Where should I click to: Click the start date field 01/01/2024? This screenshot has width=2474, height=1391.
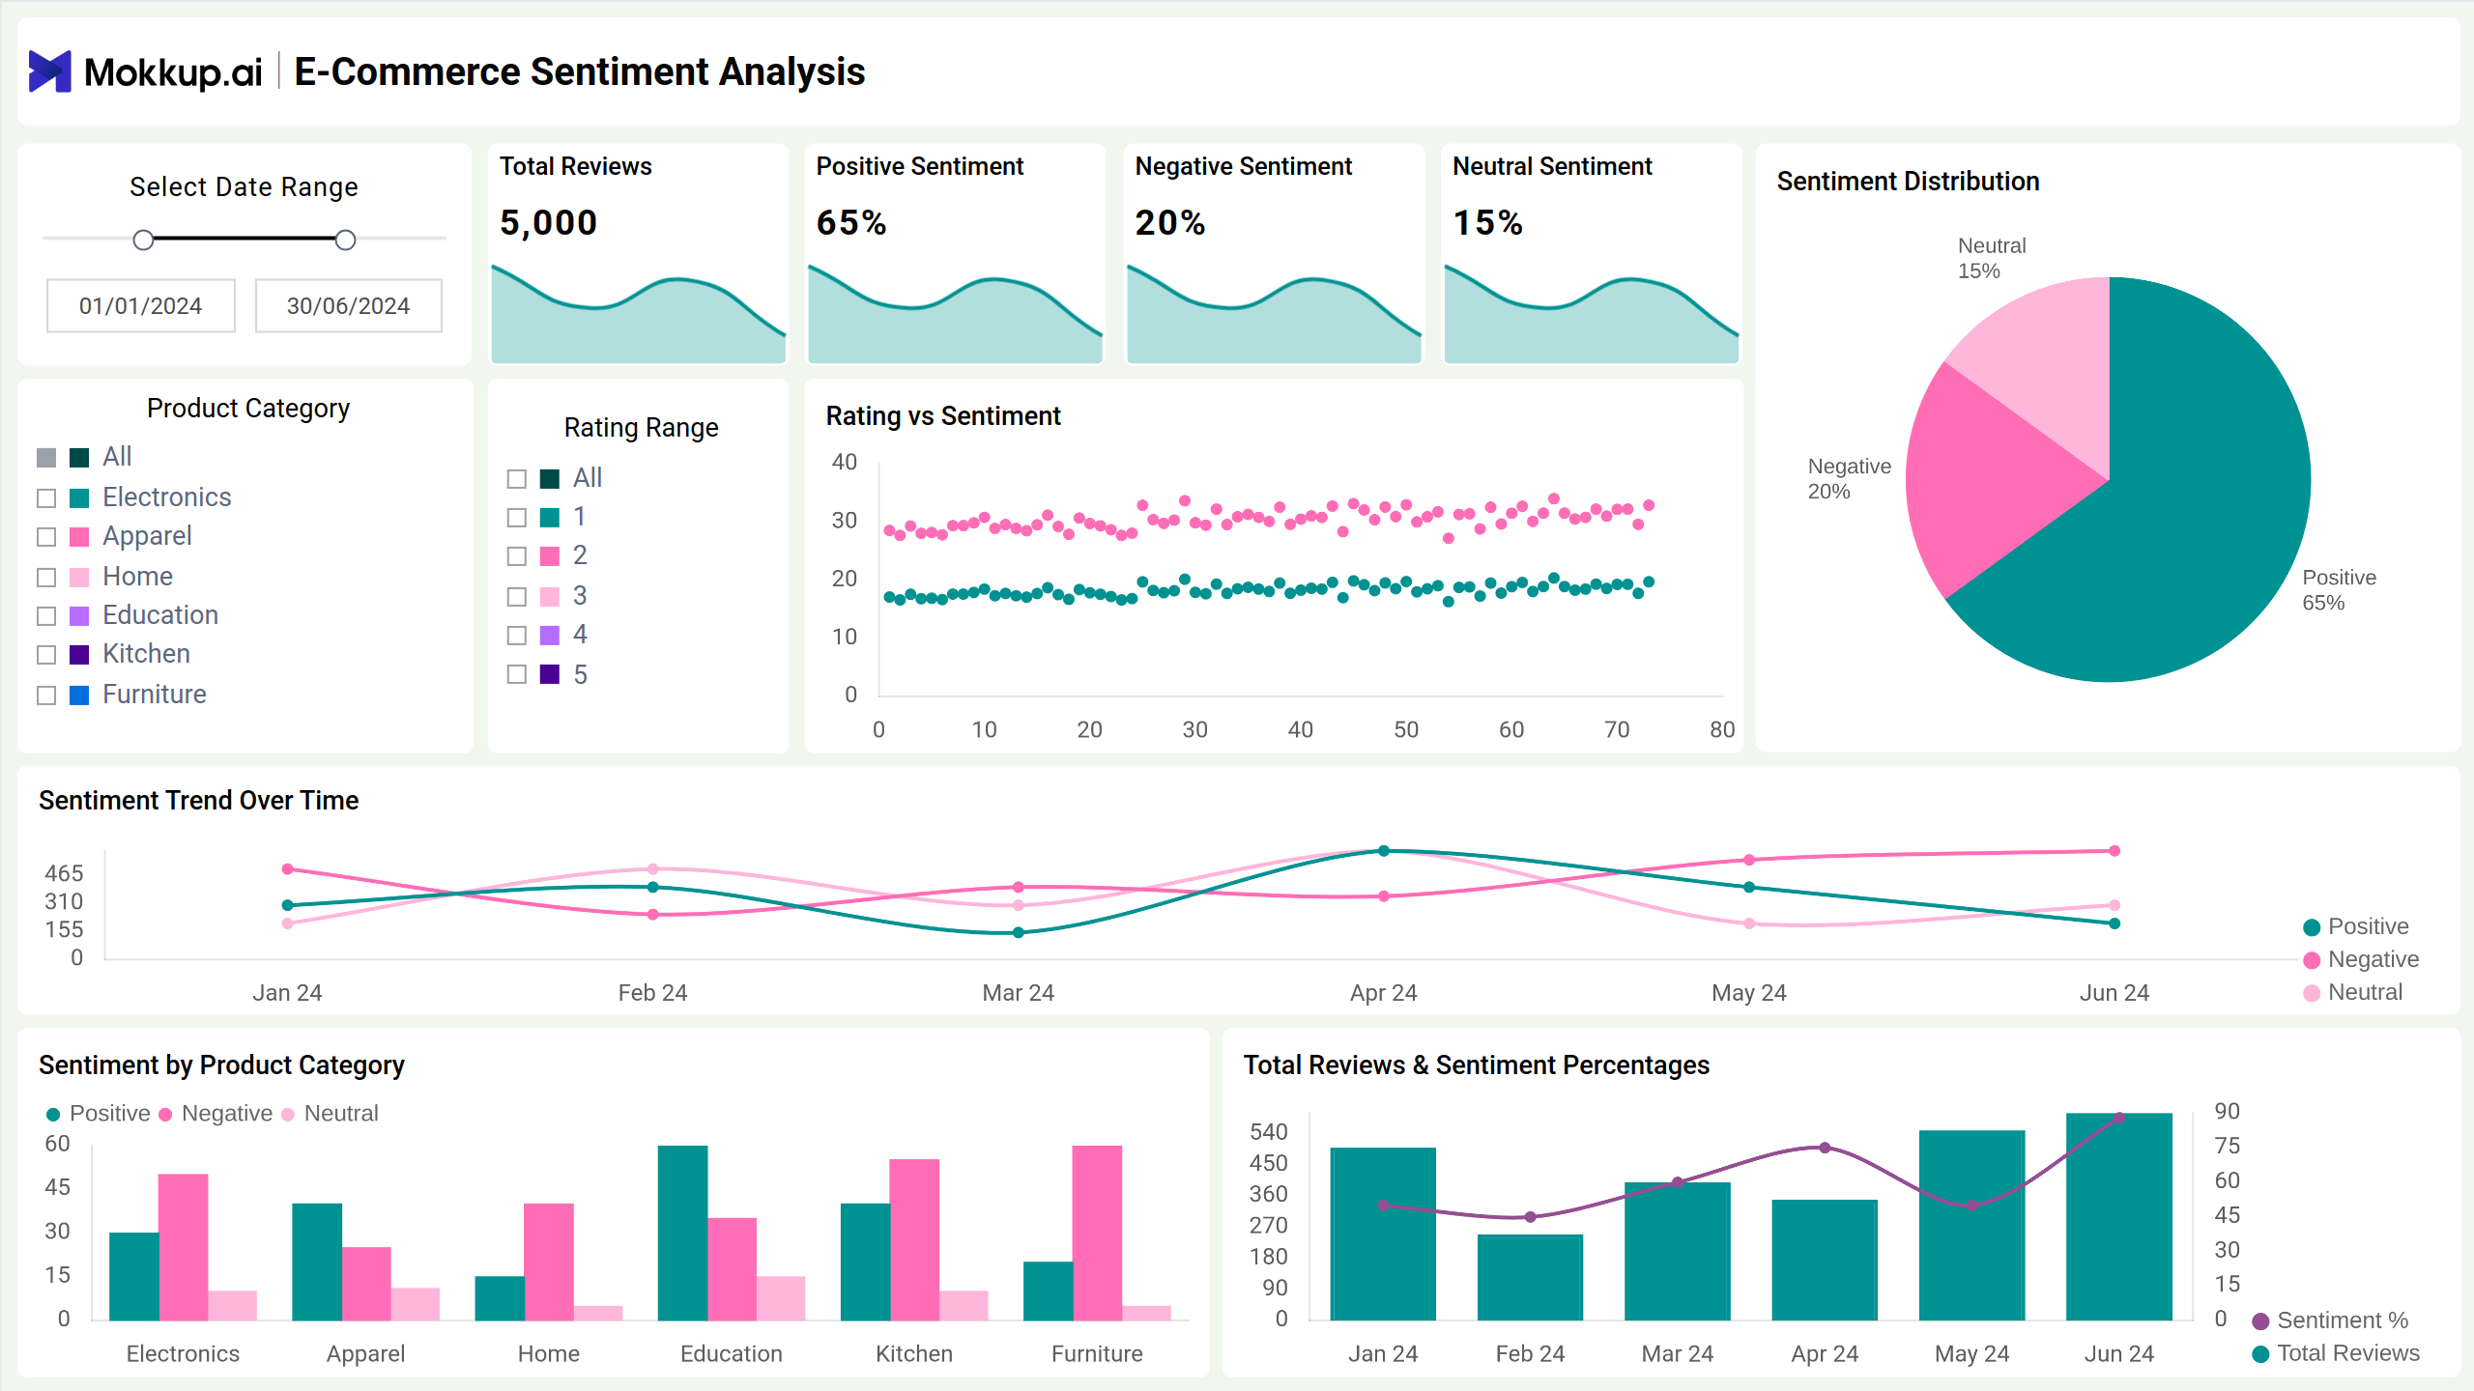(x=141, y=305)
